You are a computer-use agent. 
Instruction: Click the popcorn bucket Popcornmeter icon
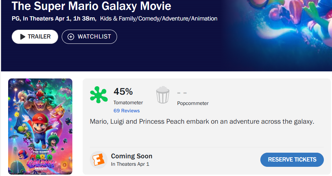click(x=163, y=95)
